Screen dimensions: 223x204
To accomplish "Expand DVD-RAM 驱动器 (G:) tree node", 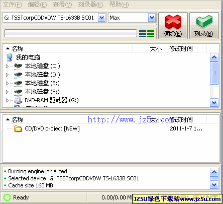I will 7,100.
